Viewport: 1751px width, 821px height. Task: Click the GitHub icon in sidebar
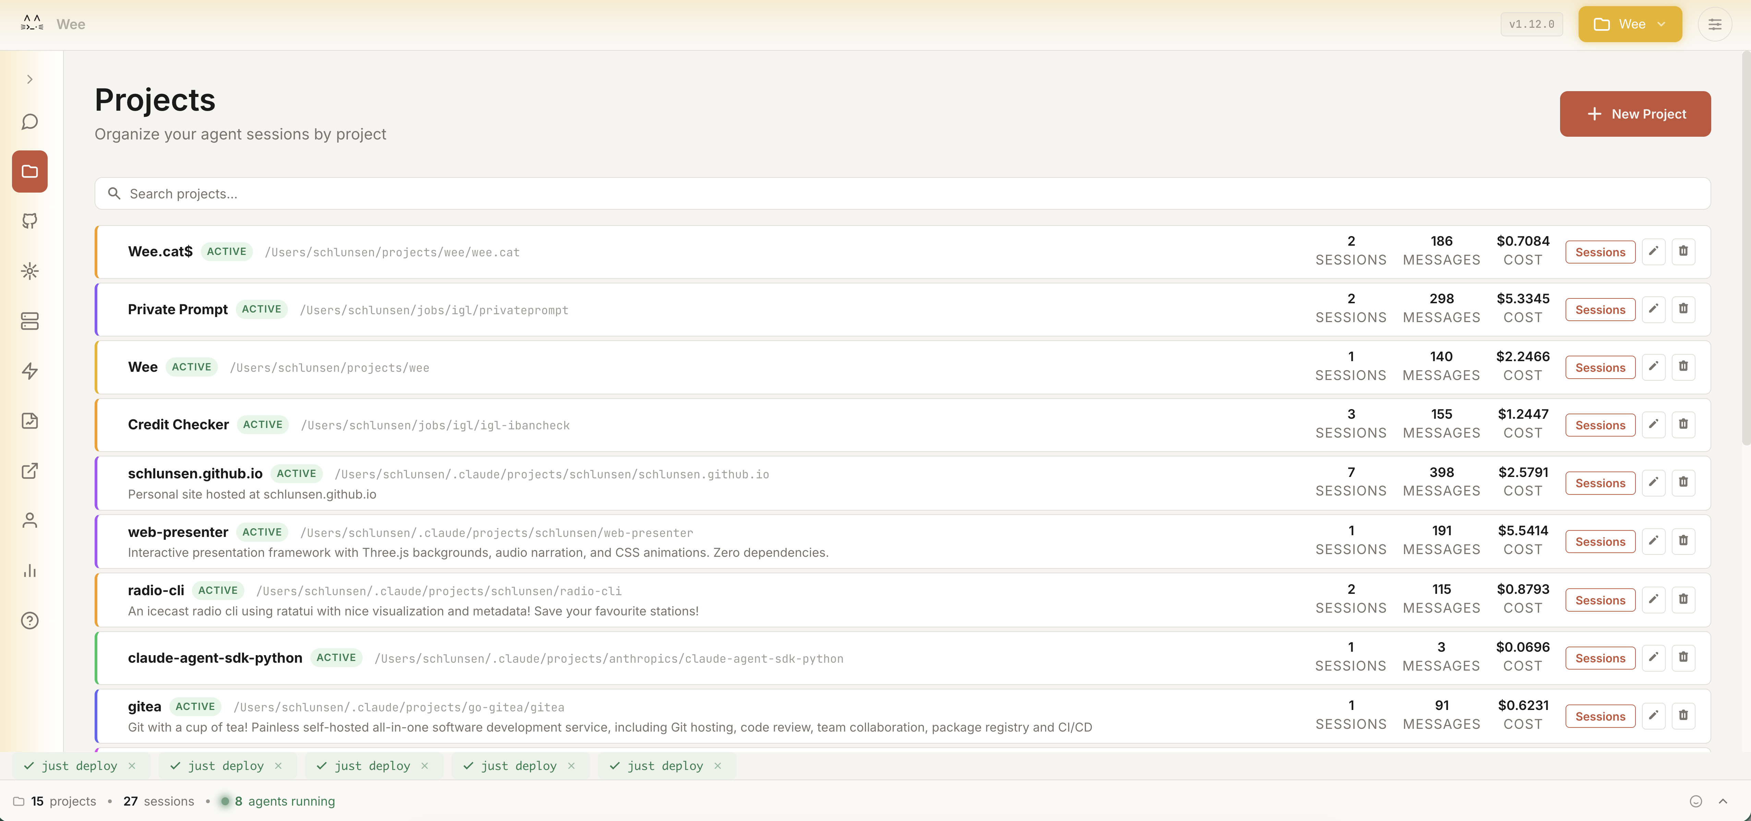[x=29, y=221]
